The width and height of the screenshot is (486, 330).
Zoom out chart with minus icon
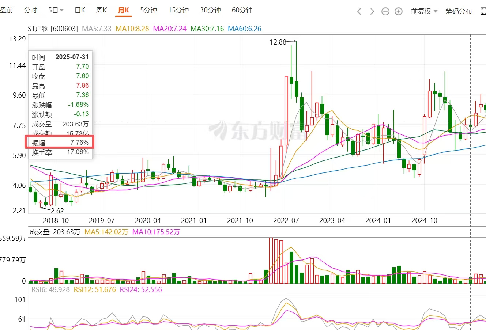385,11
